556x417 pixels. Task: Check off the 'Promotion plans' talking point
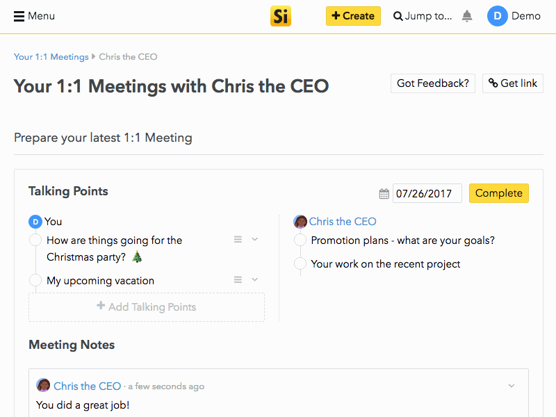[x=300, y=239]
